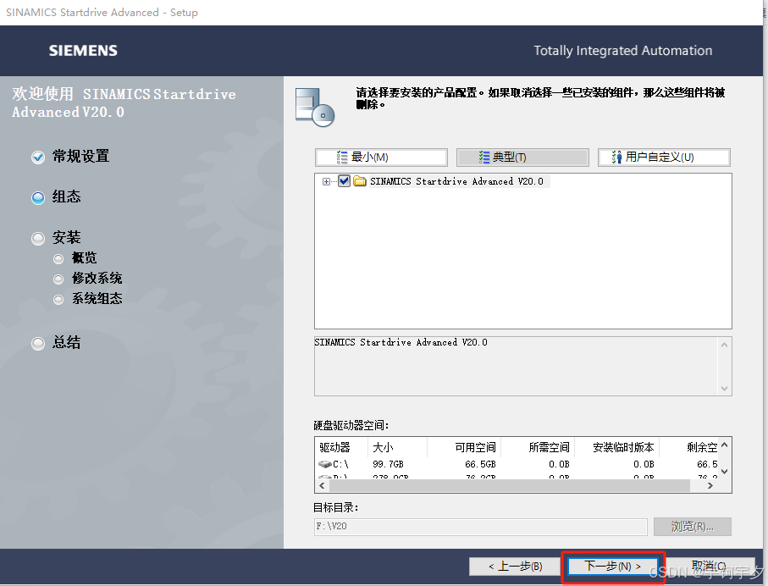768x586 pixels.
Task: Click the description text SINAMICS Startdrive Advanced V20.0
Action: click(401, 342)
